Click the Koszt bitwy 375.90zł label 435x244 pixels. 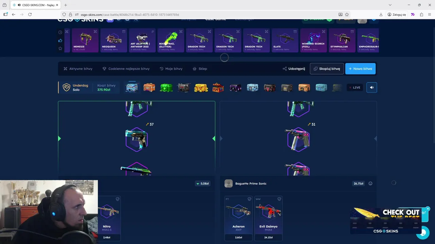coord(106,87)
